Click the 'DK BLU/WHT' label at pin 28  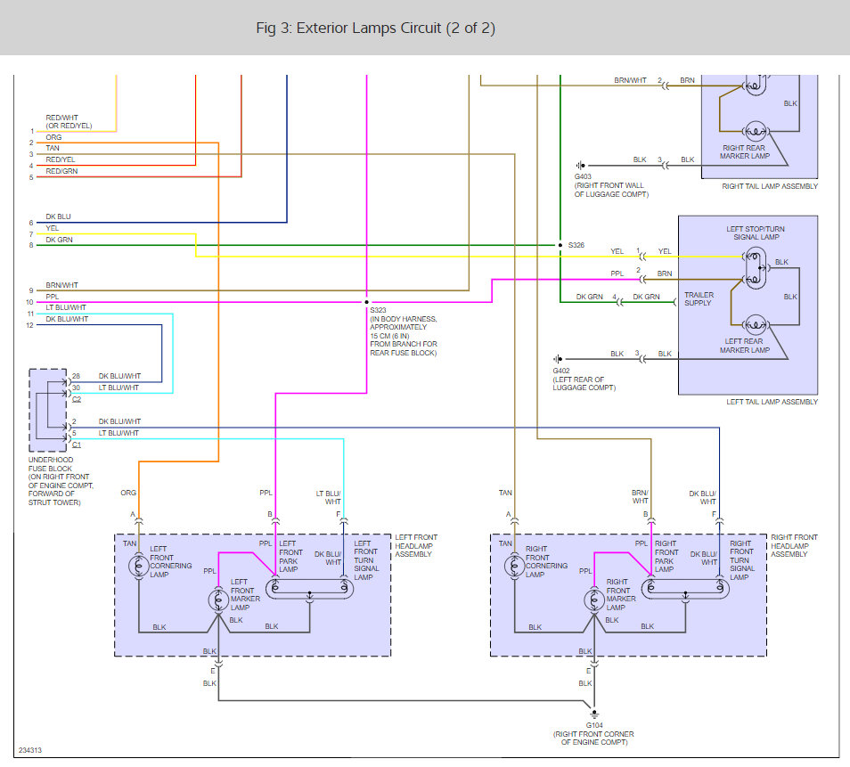[x=119, y=376]
